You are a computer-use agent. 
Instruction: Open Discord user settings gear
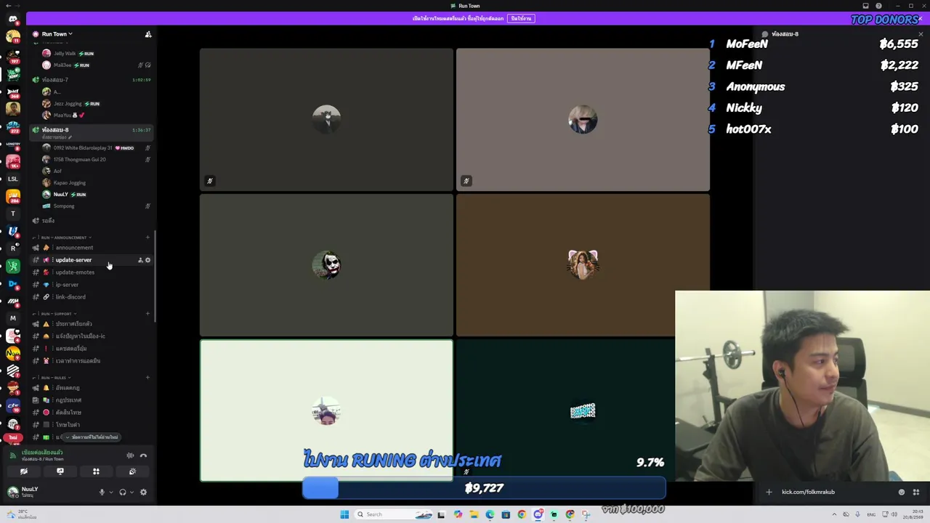143,492
